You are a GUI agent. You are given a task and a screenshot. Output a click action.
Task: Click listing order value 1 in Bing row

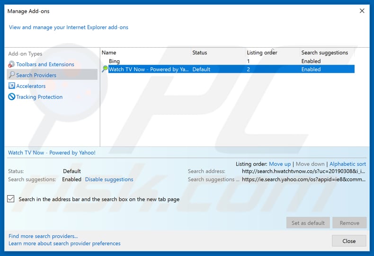(x=248, y=61)
